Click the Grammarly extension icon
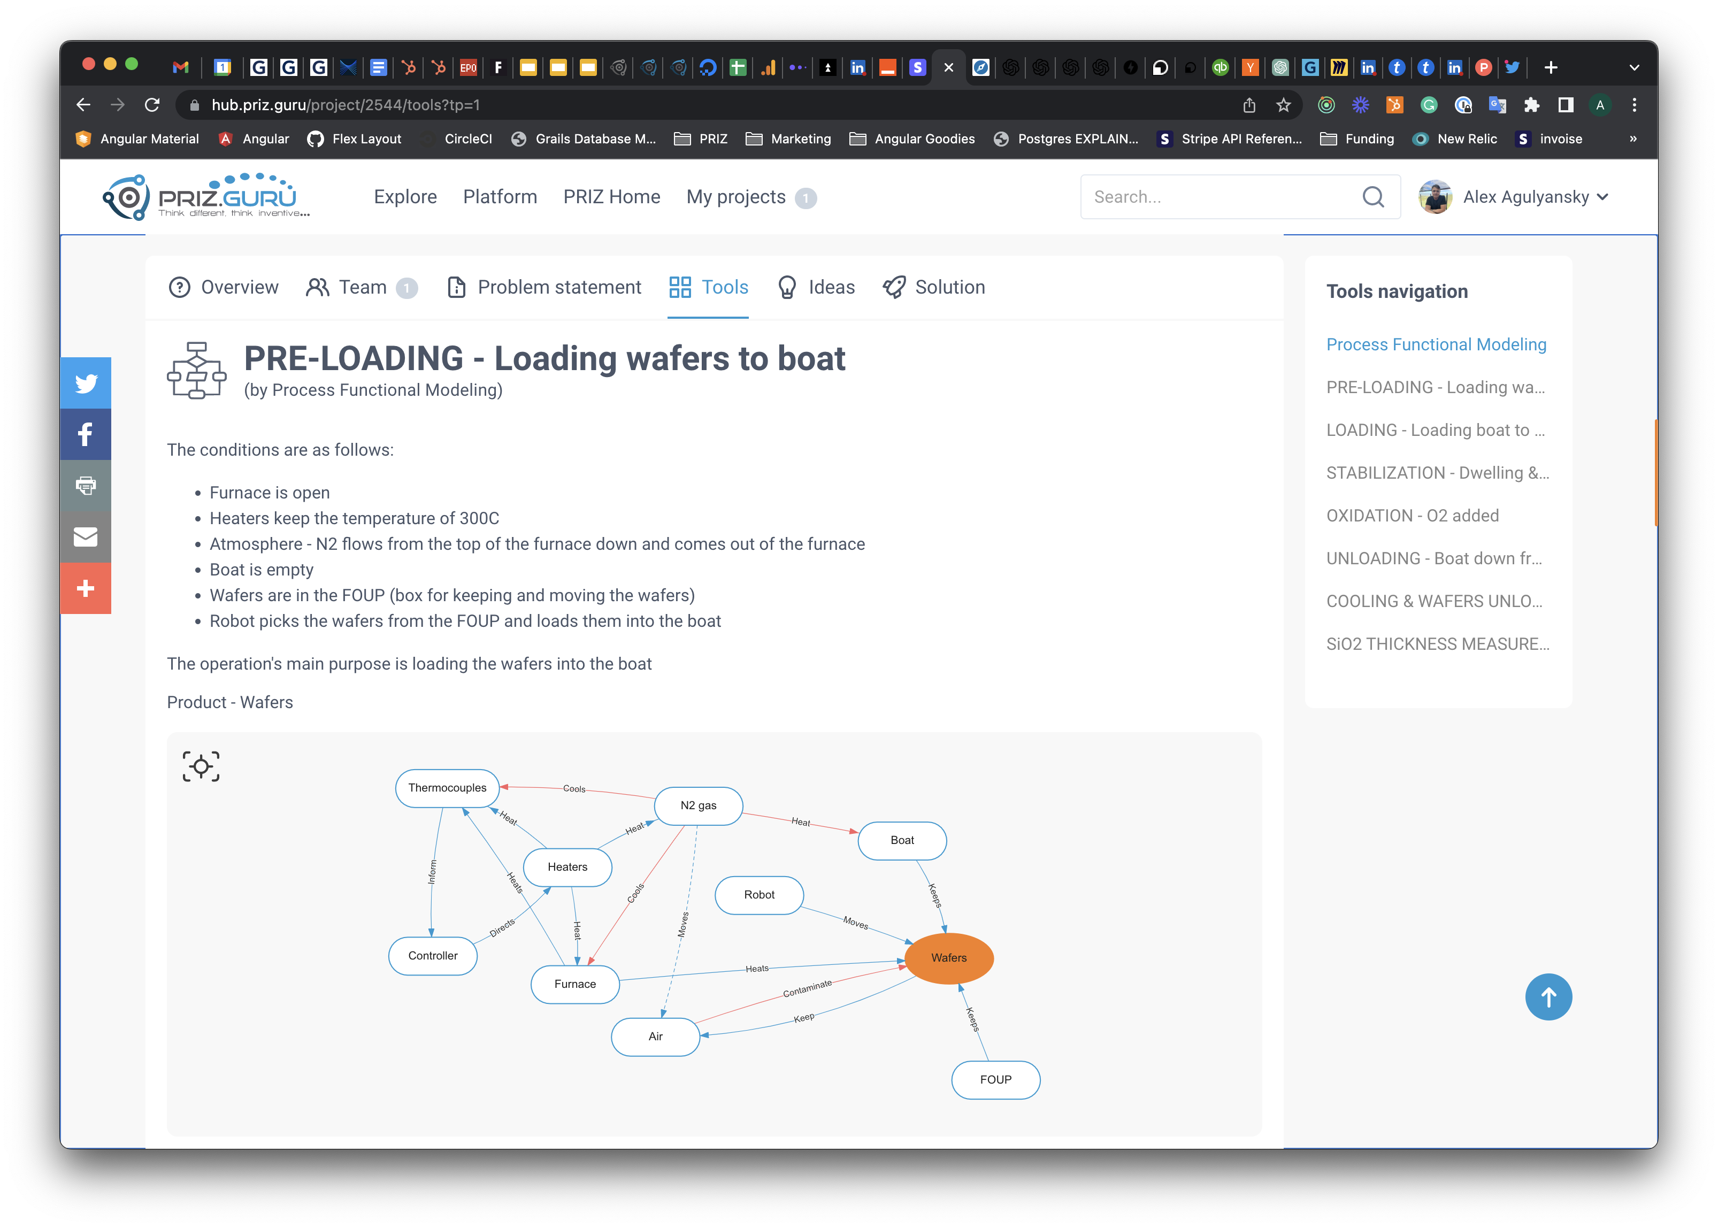 click(1429, 105)
